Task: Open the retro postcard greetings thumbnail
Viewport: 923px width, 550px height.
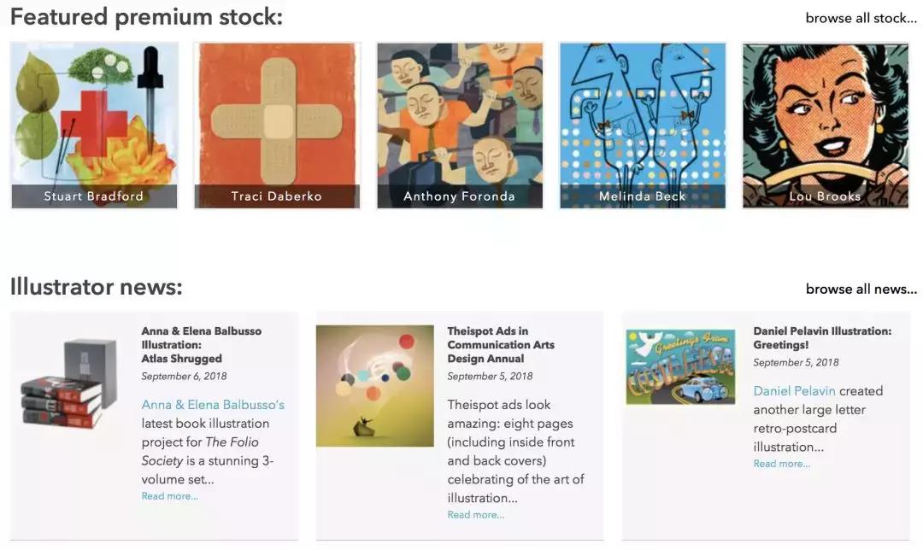Action: click(680, 367)
